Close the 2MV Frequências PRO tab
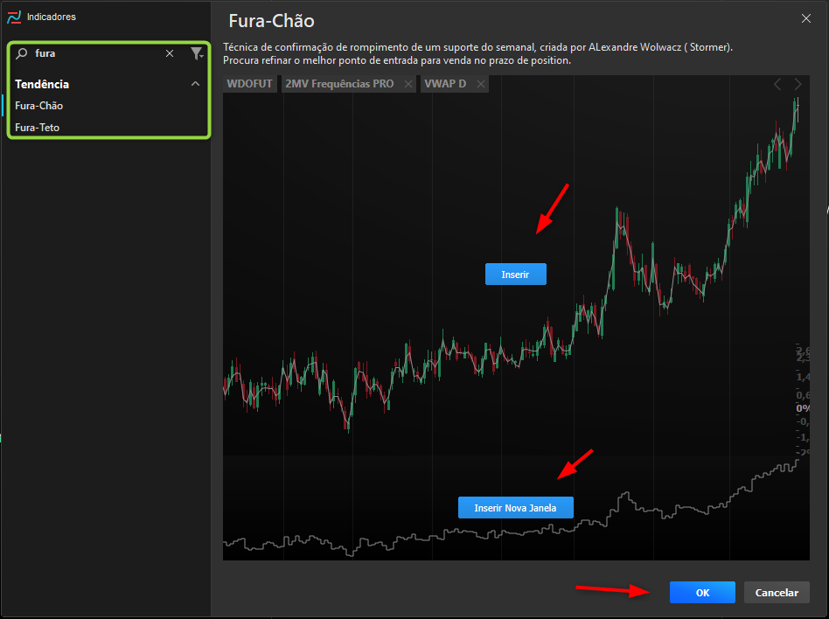 (x=408, y=84)
